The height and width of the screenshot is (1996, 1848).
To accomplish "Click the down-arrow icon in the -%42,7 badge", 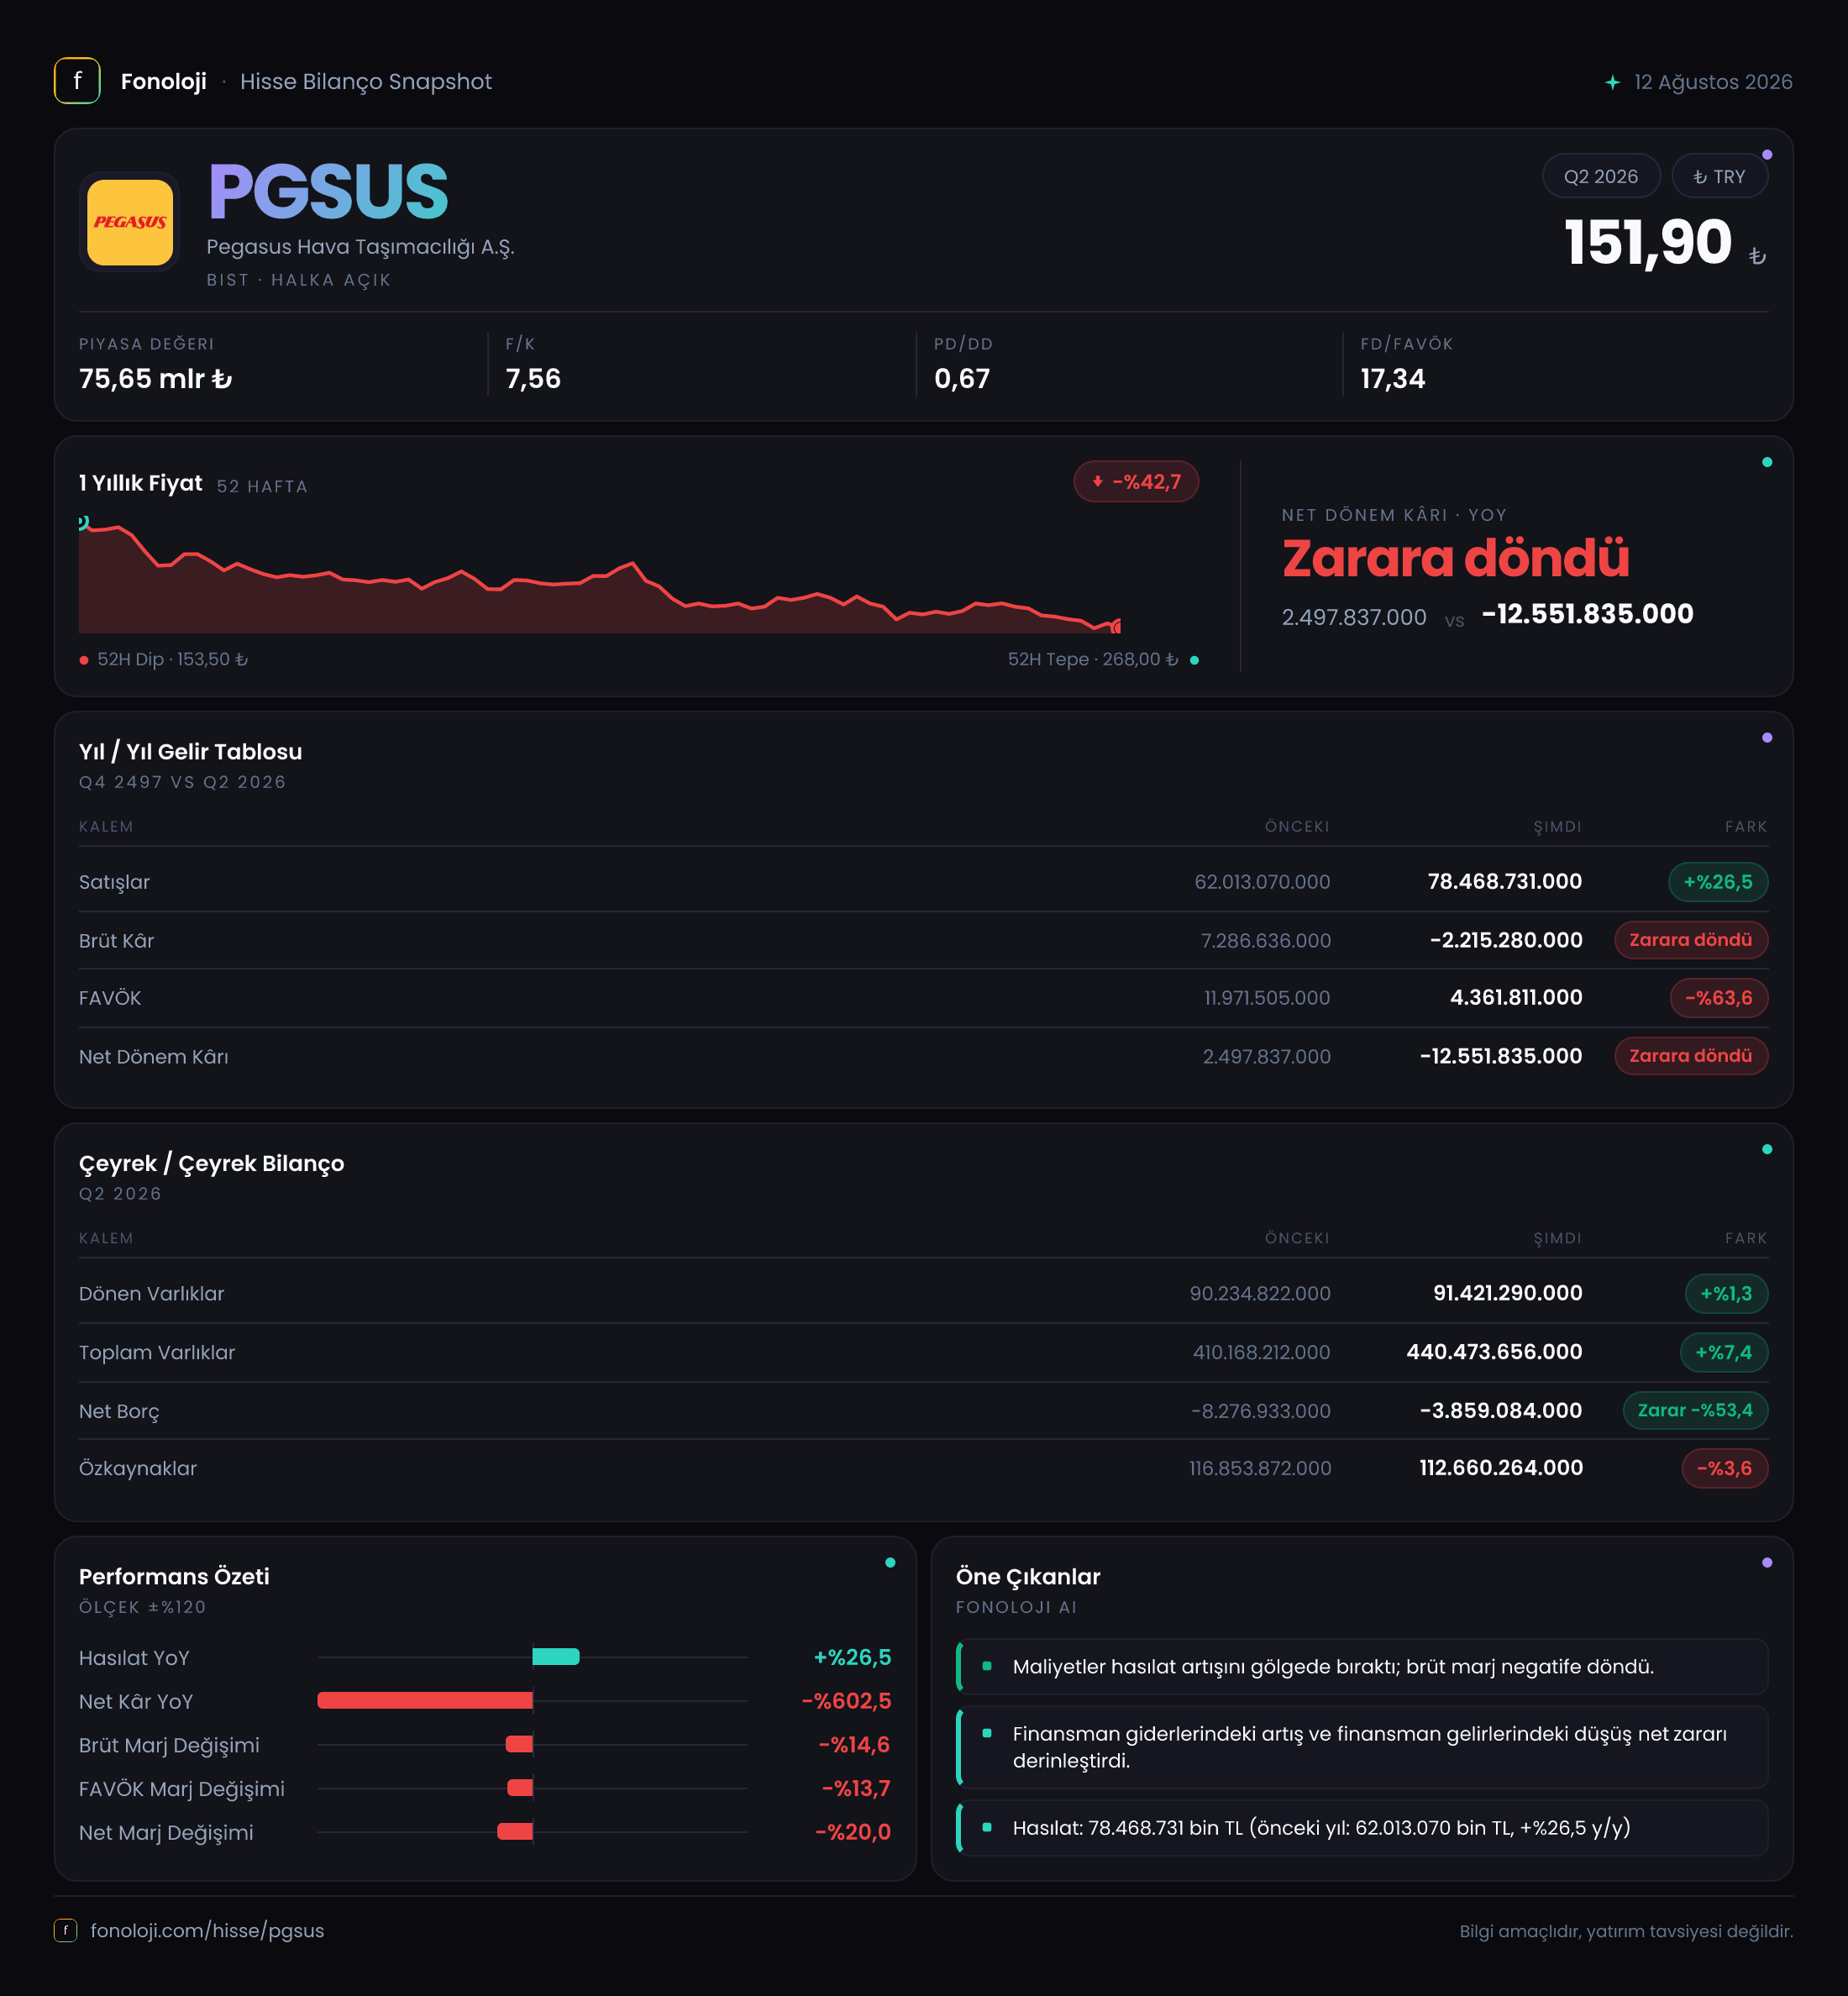I will pos(1097,481).
